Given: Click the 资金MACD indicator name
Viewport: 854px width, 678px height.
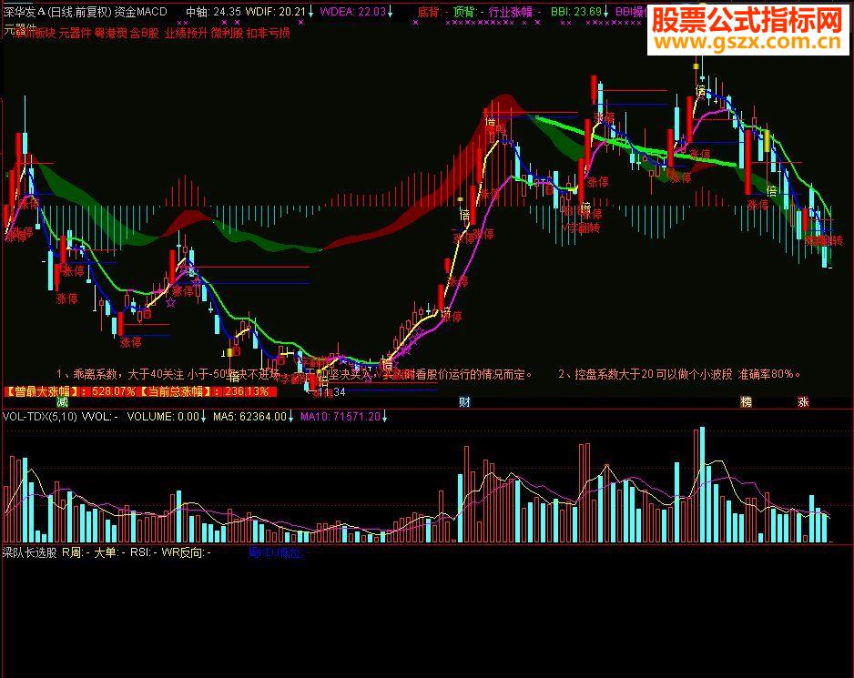Looking at the screenshot, I should 140,12.
